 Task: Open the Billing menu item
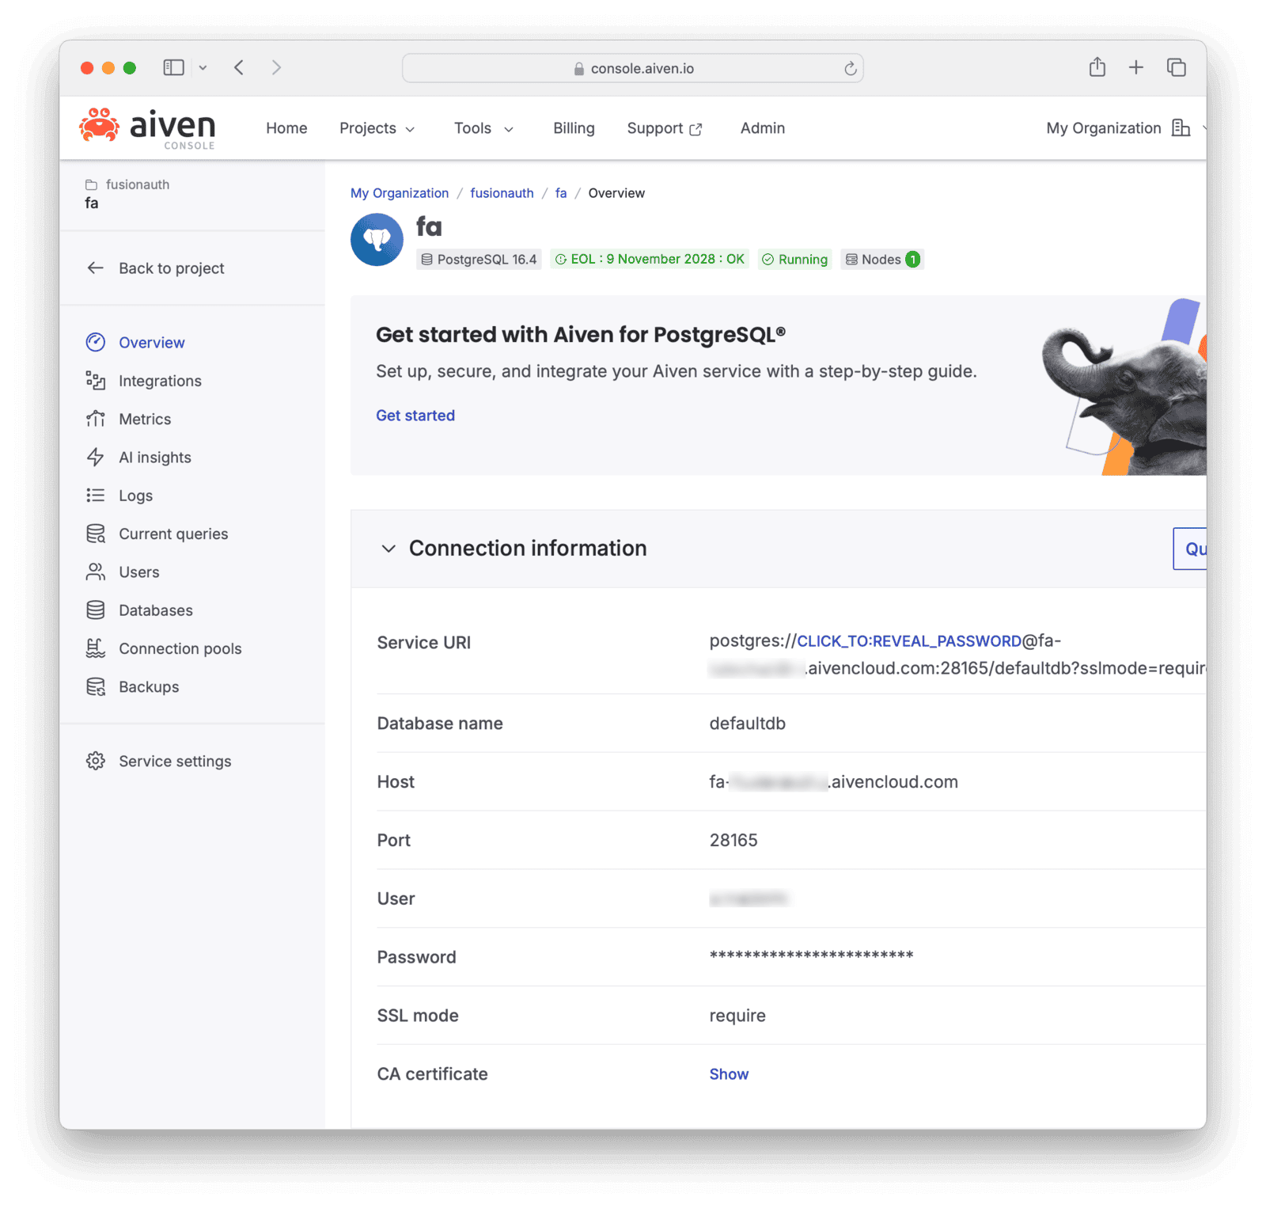pyautogui.click(x=574, y=128)
